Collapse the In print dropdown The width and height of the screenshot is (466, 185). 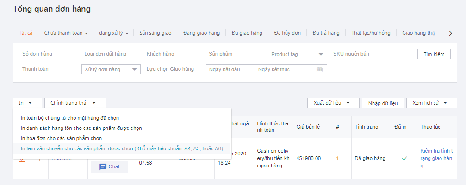click(x=27, y=103)
